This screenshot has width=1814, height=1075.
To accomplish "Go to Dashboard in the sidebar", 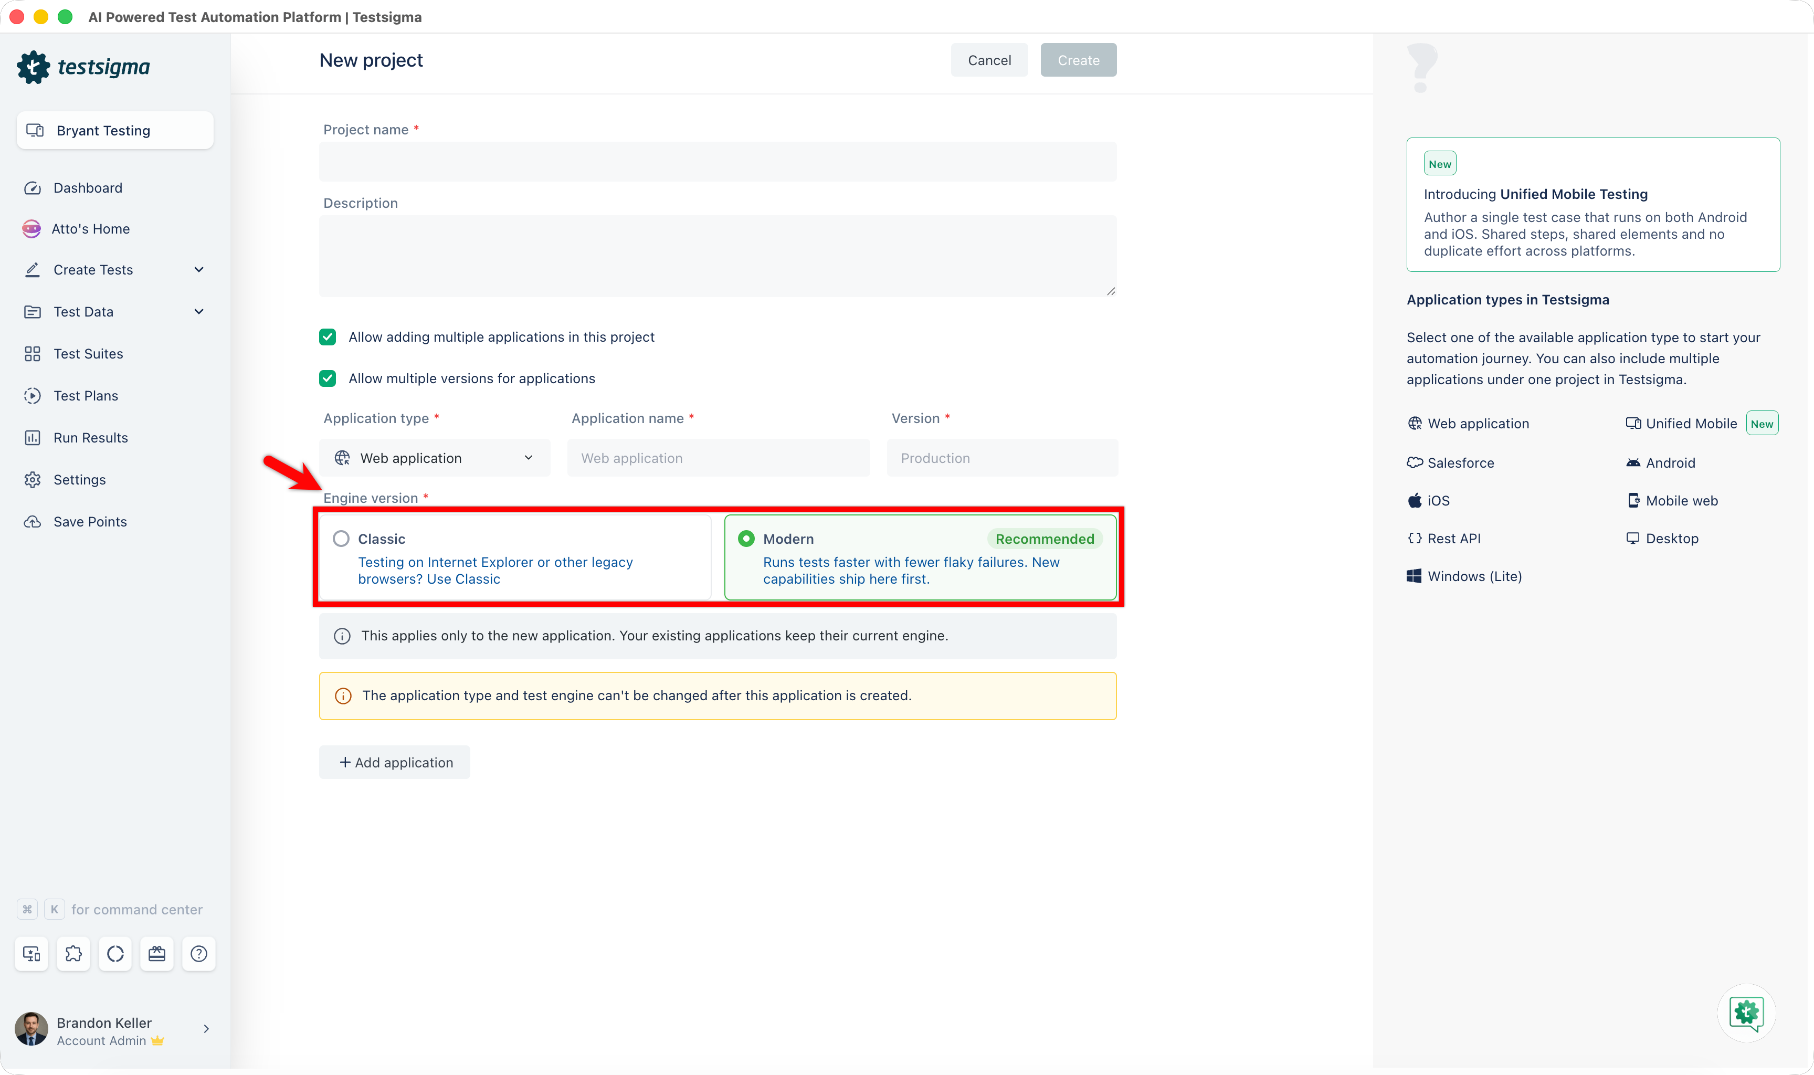I will [x=88, y=187].
